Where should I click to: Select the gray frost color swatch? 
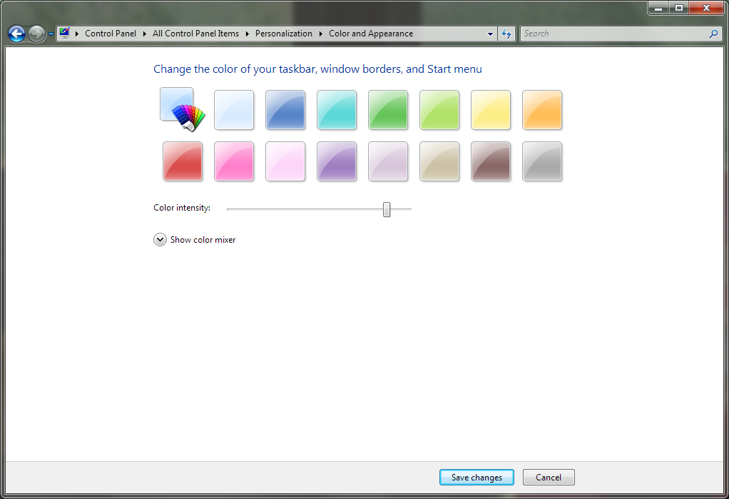click(542, 161)
